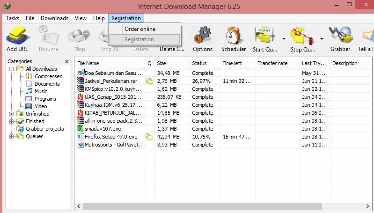
Task: Expand the Queues category node
Action: click(11, 136)
